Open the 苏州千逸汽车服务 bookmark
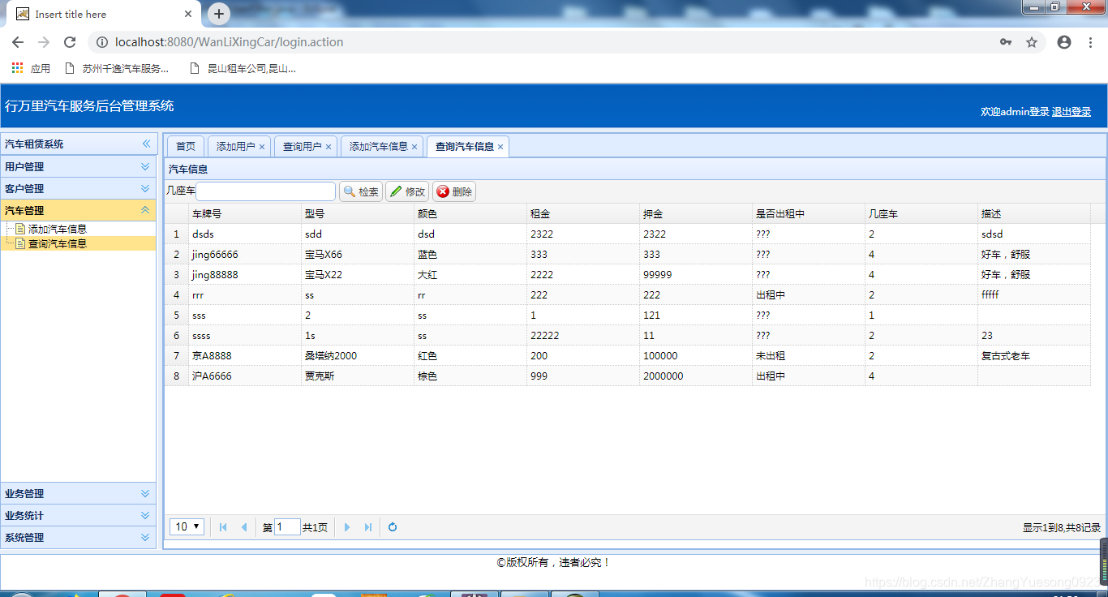 [117, 69]
